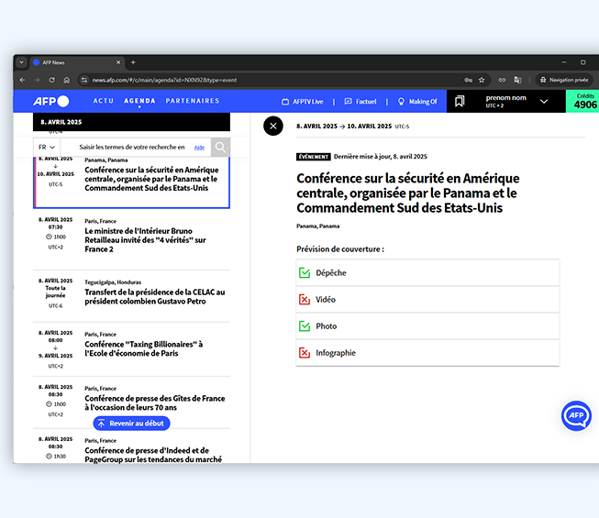Screen dimensions: 599x518
Task: Click the Panama, Panama location in detail panel
Action: coord(317,226)
